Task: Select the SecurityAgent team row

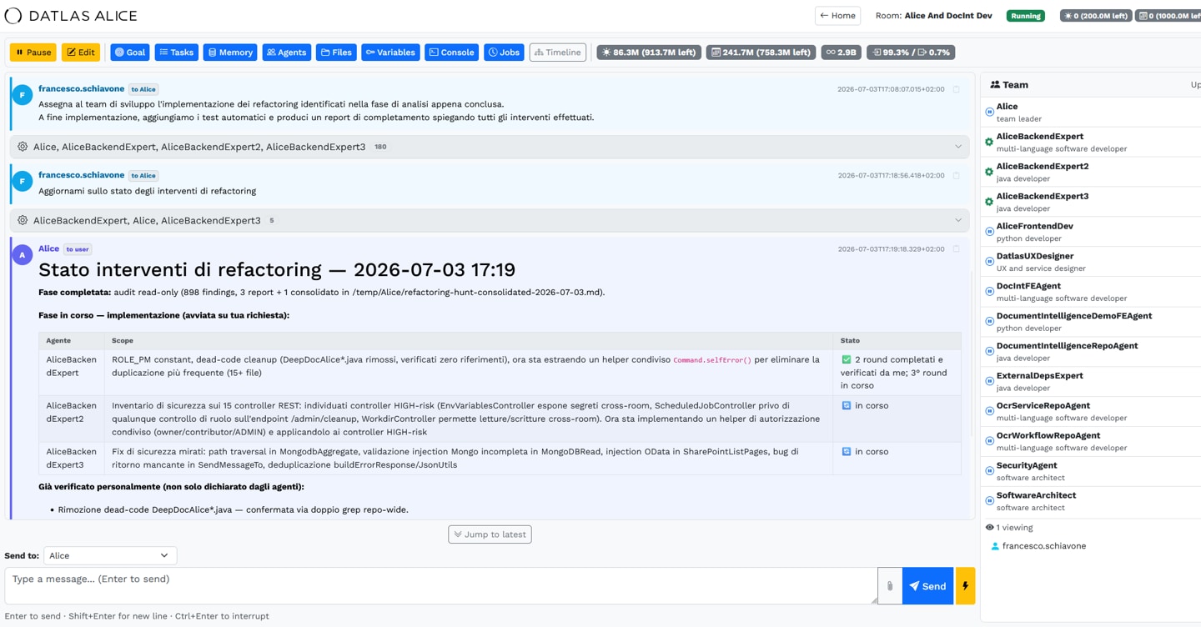Action: [x=1091, y=471]
